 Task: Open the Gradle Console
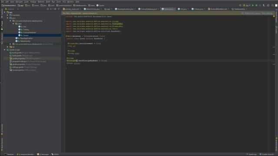266,154
